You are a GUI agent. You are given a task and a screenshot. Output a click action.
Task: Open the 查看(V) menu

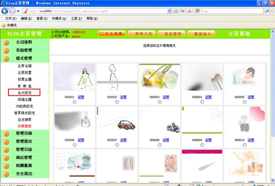(42, 19)
